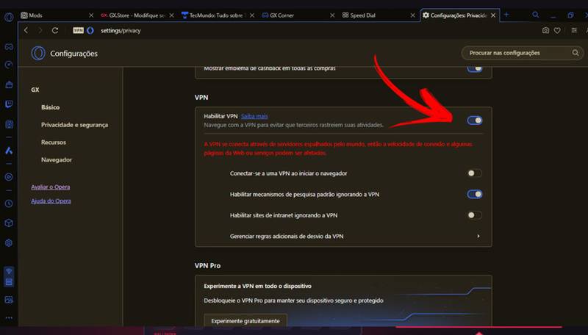Open Twitch panel from sidebar
The image size is (588, 335).
point(9,104)
